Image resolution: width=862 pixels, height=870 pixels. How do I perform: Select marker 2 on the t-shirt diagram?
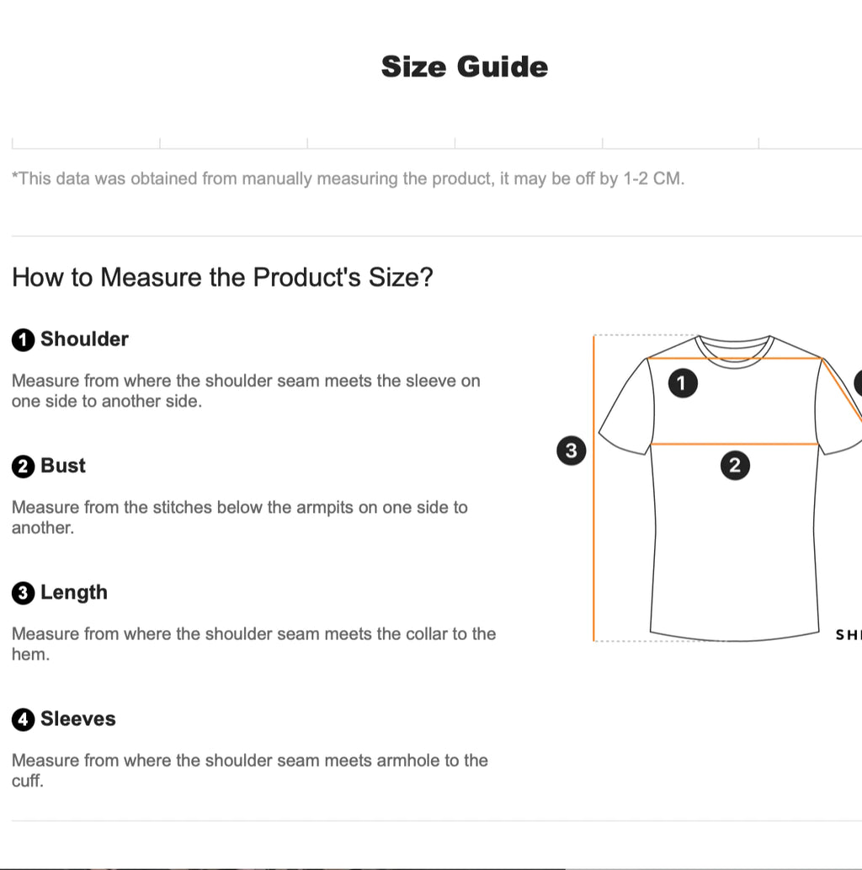[x=735, y=465]
